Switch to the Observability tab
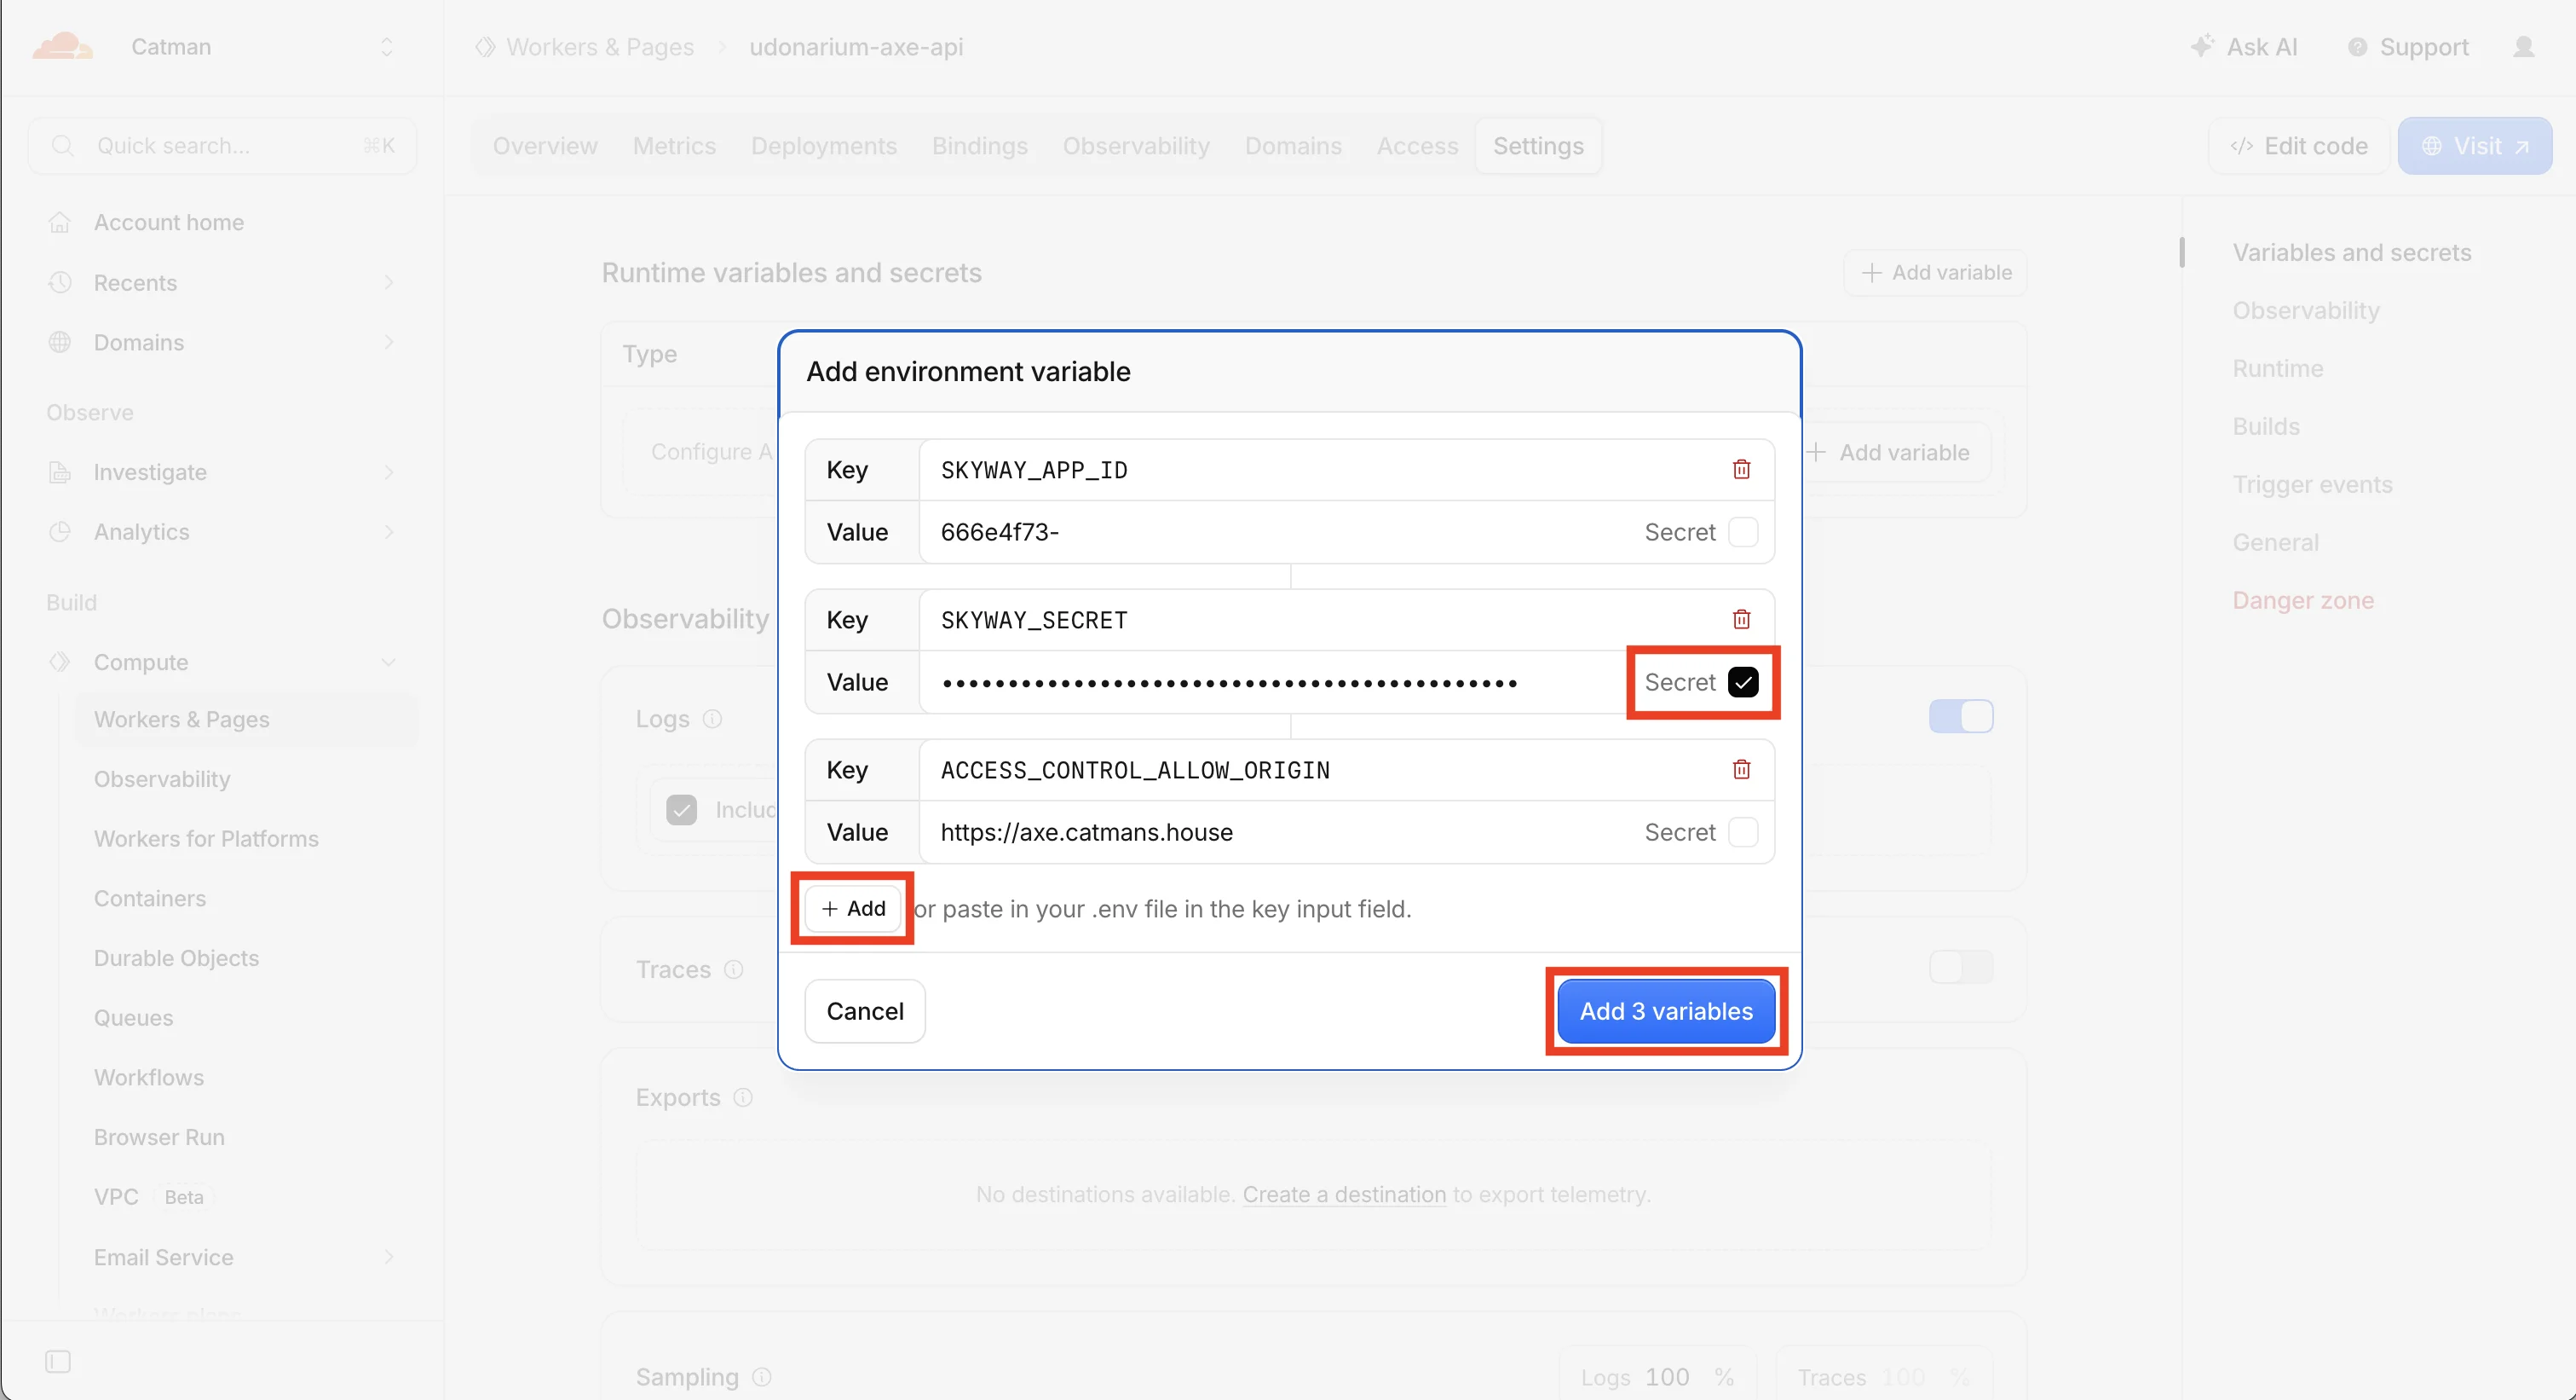Viewport: 2576px width, 1400px height. pyautogui.click(x=1136, y=146)
